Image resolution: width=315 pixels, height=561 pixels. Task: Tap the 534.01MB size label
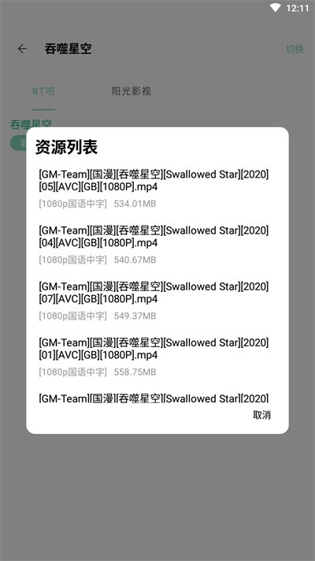pos(135,204)
